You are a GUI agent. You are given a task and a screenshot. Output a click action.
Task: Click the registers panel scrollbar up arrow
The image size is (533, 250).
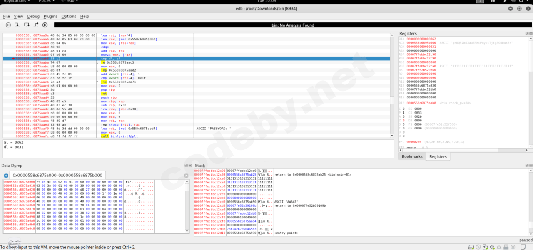tap(530, 39)
